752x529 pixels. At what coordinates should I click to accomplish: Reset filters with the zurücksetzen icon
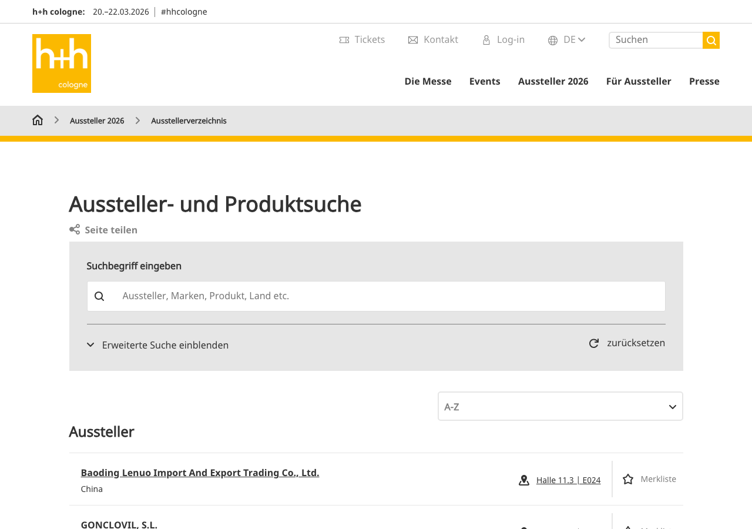594,343
